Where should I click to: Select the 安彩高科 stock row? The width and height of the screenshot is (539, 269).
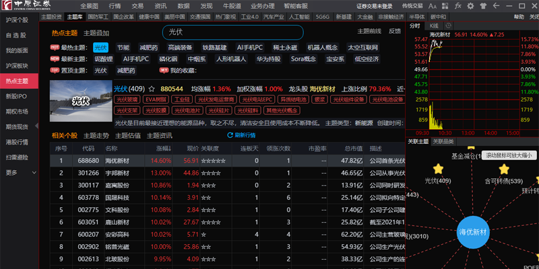tap(228, 235)
